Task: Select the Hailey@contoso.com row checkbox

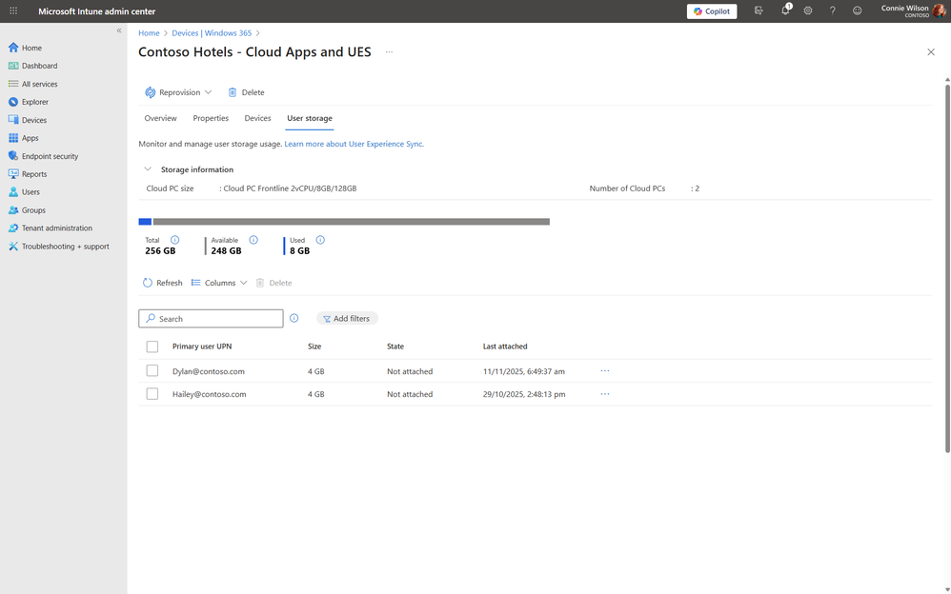Action: (152, 394)
